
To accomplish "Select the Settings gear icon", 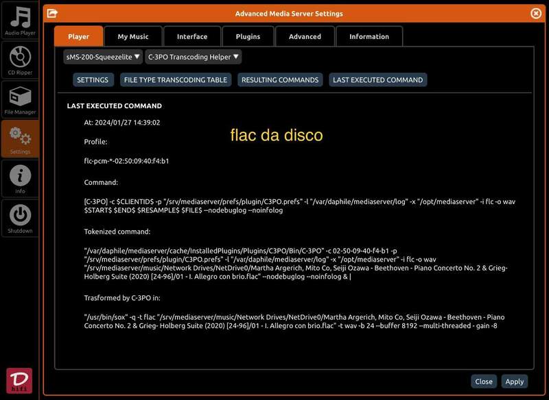I will pyautogui.click(x=20, y=139).
